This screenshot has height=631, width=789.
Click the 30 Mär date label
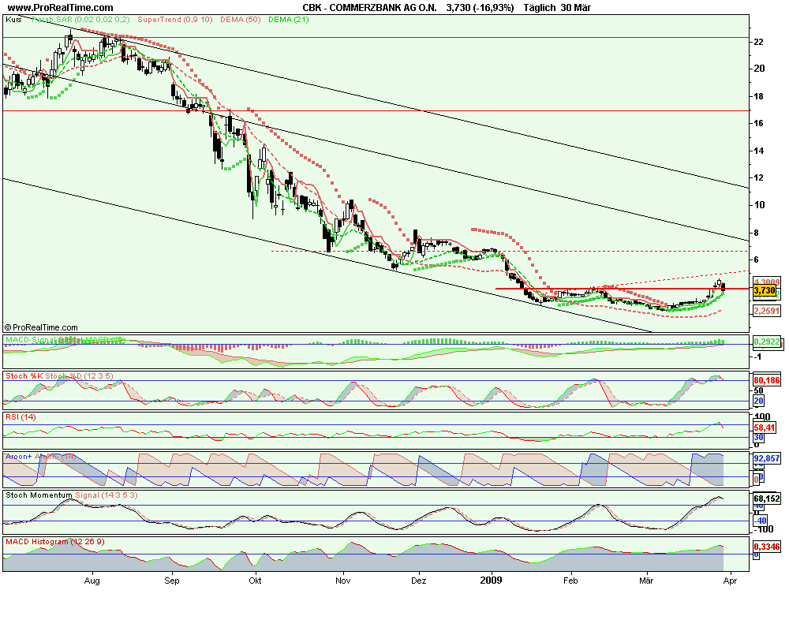click(x=576, y=8)
